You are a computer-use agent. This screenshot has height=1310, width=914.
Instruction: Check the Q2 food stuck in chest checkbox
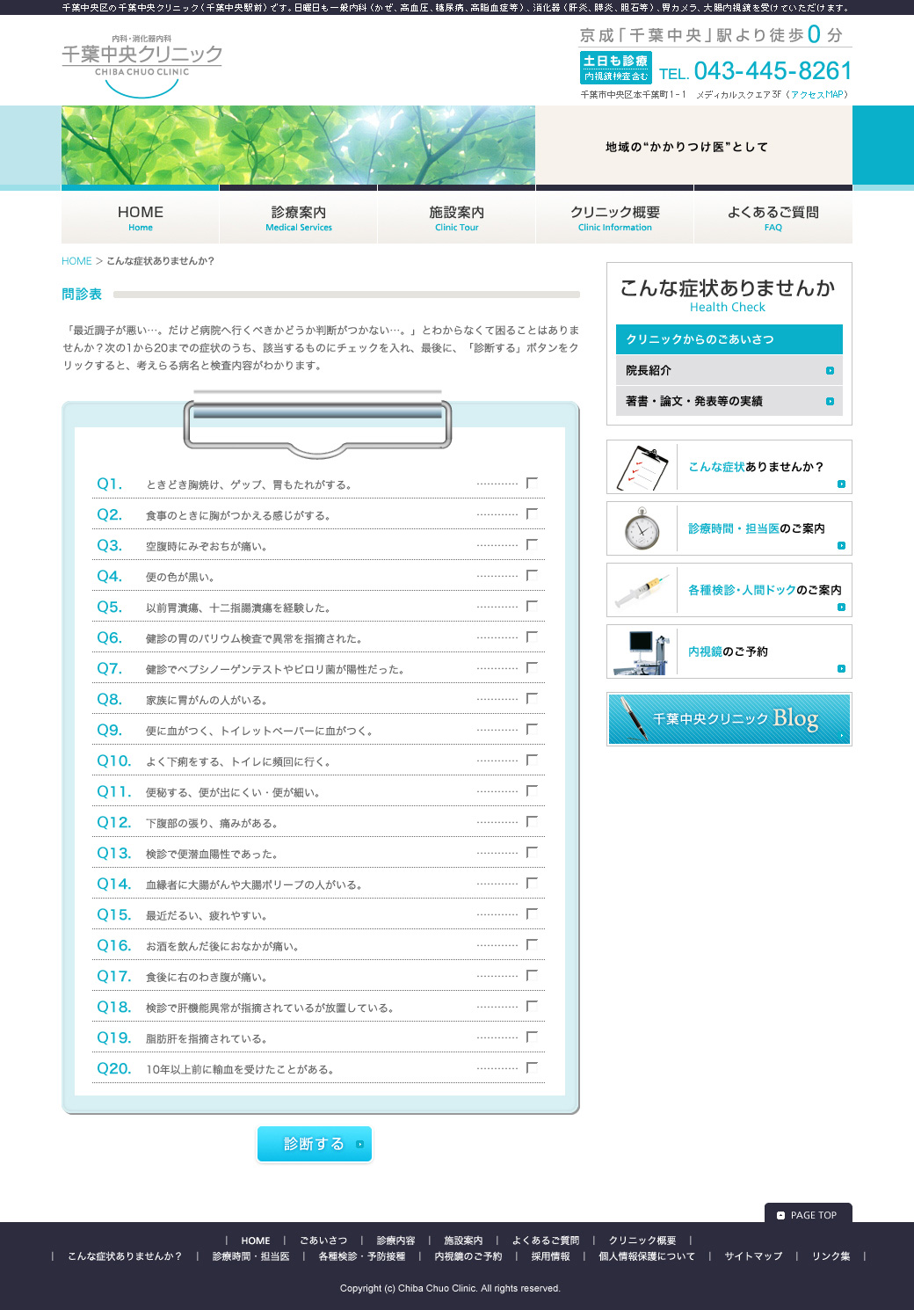(532, 513)
